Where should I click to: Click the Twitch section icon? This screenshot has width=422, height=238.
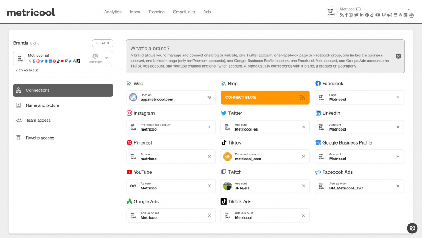pos(224,172)
